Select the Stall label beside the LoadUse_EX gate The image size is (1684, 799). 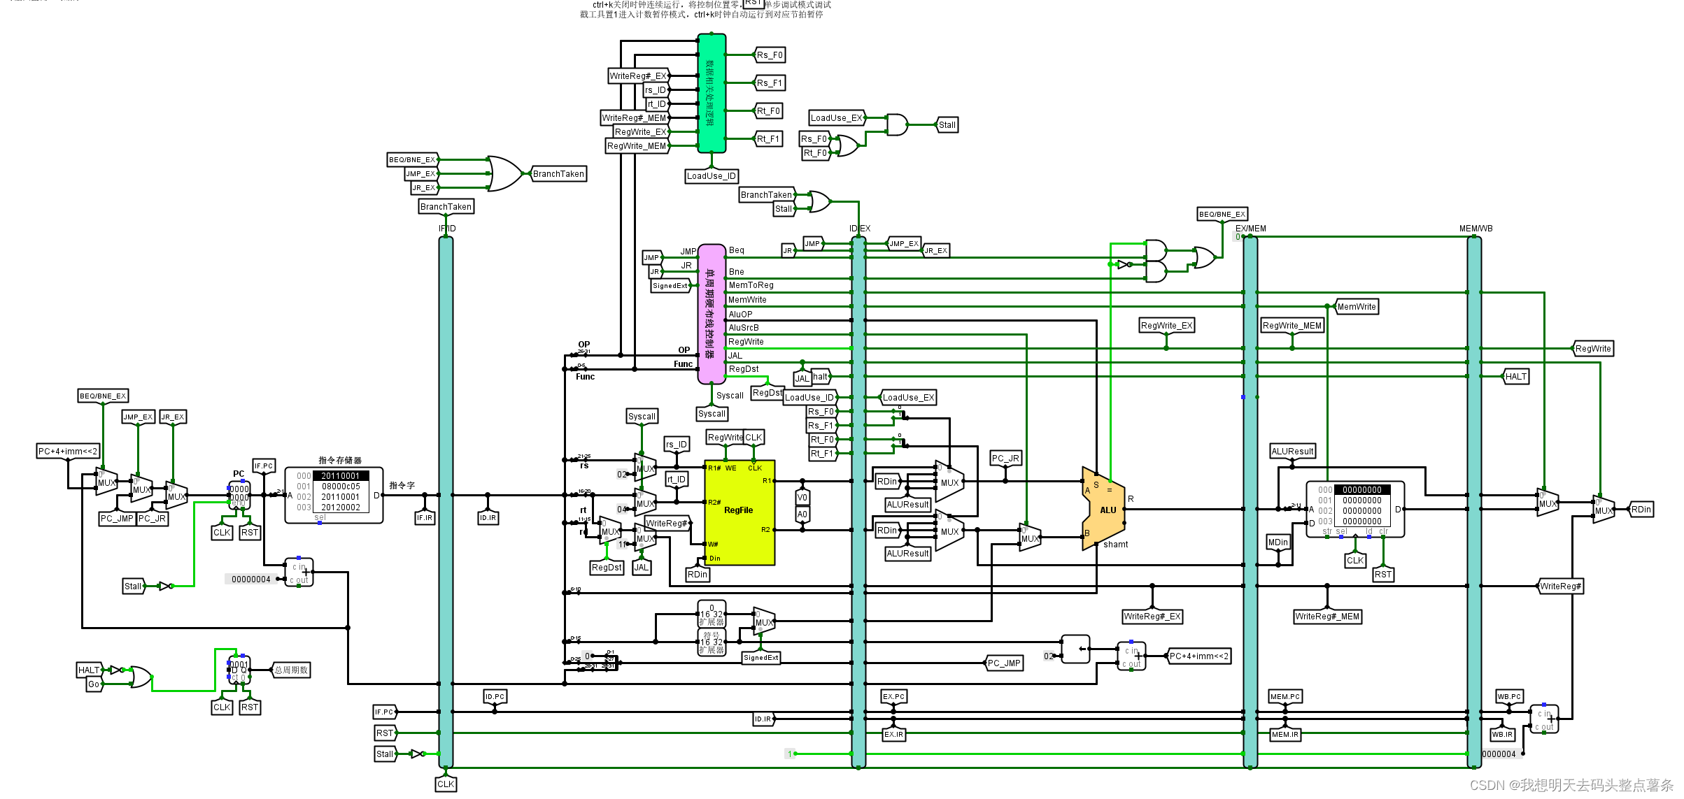click(x=947, y=125)
